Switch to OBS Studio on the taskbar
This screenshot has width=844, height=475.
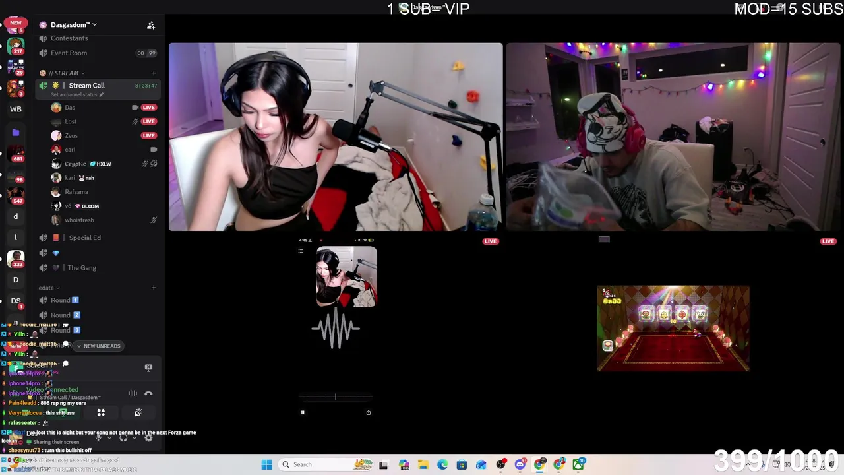coord(501,464)
